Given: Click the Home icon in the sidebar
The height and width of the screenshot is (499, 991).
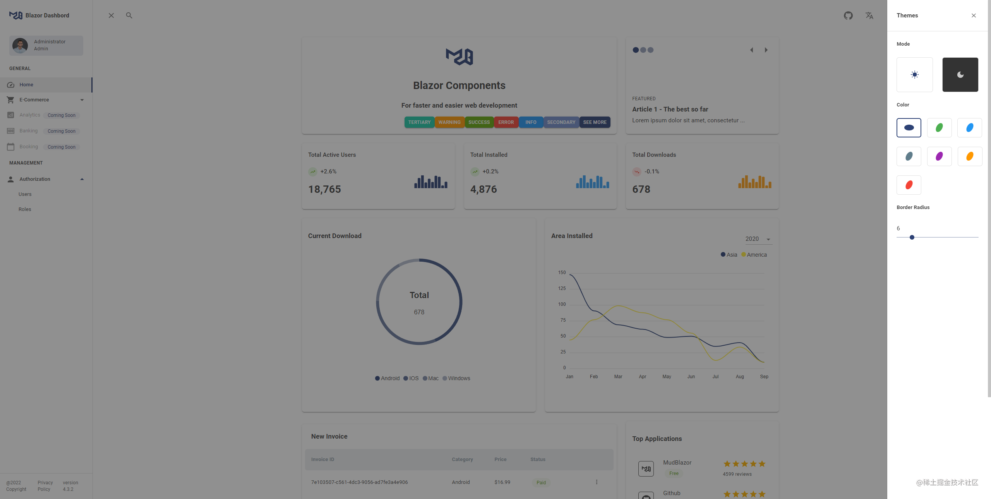Looking at the screenshot, I should [x=10, y=84].
